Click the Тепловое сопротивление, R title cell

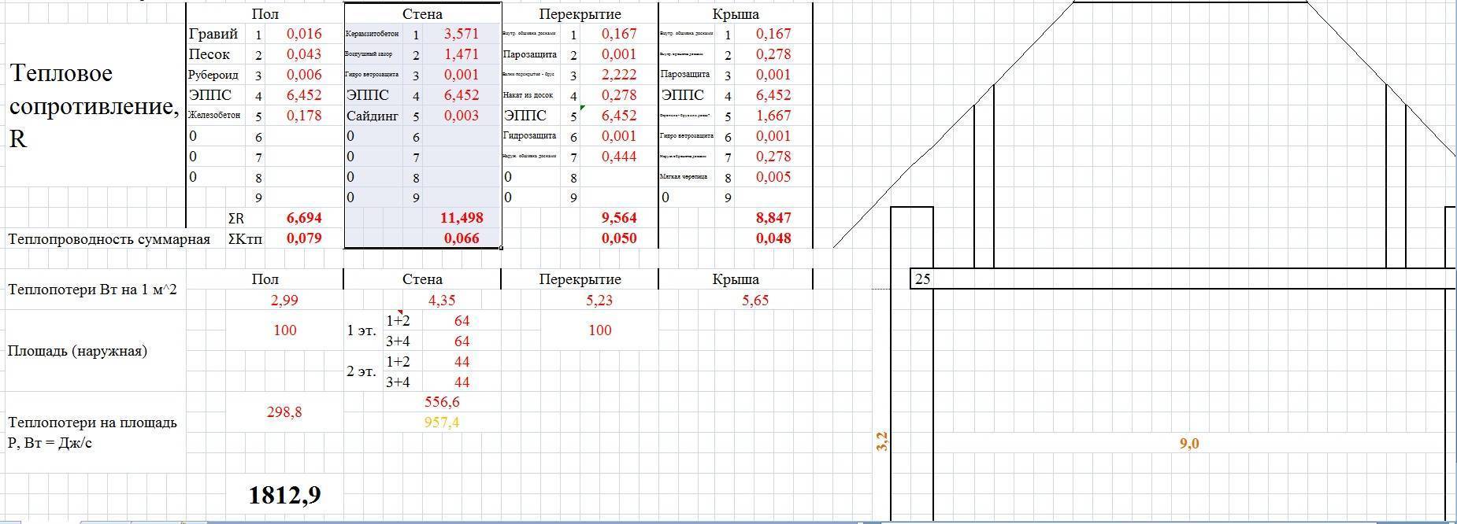click(93, 106)
